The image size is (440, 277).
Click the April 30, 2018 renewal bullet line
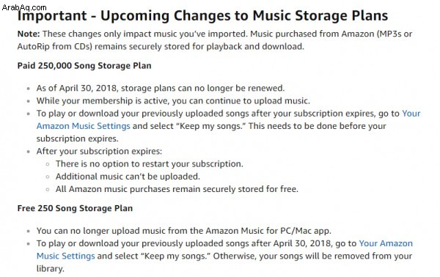pos(161,88)
